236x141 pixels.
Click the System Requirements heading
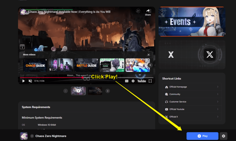pos(36,107)
